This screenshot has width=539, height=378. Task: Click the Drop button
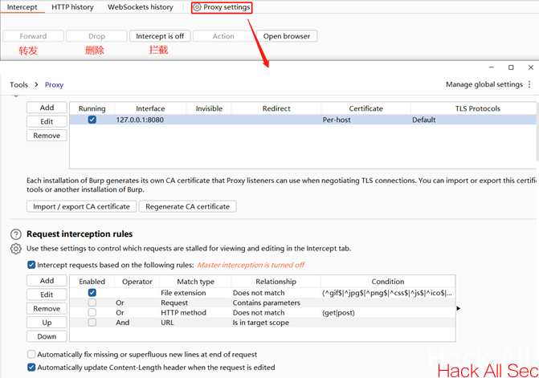coord(96,36)
